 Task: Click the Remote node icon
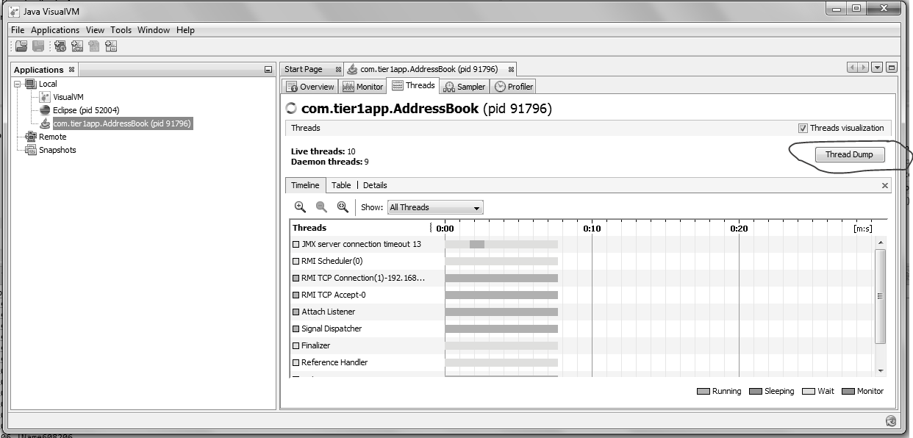[x=30, y=137]
